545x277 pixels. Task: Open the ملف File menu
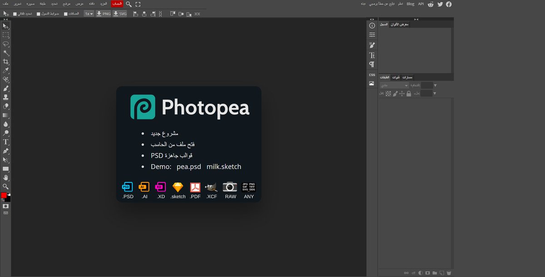(5, 4)
